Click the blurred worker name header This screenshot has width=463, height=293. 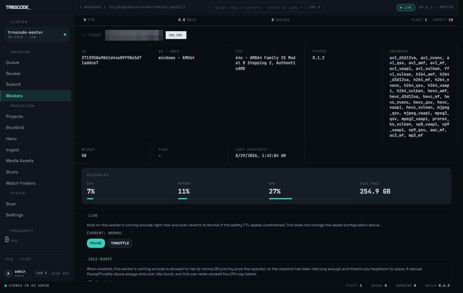[134, 35]
